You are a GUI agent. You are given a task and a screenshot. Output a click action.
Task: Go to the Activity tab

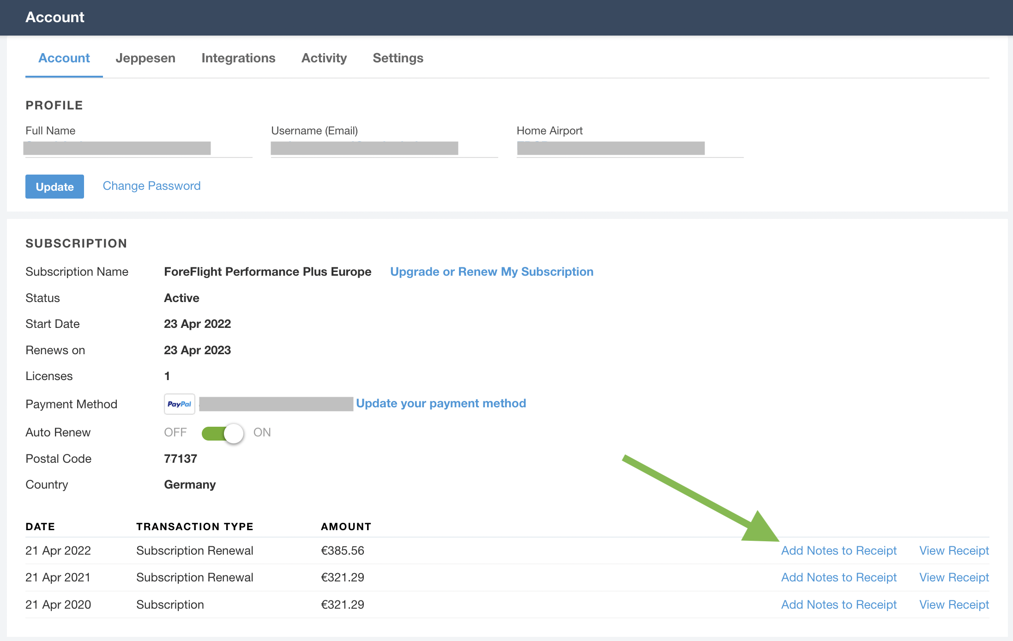pyautogui.click(x=324, y=58)
